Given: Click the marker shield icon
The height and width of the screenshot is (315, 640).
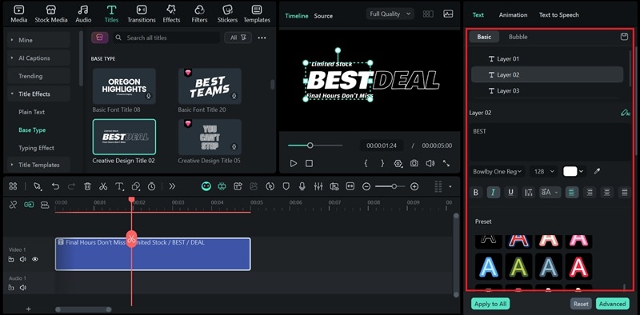Looking at the screenshot, I should click(286, 186).
